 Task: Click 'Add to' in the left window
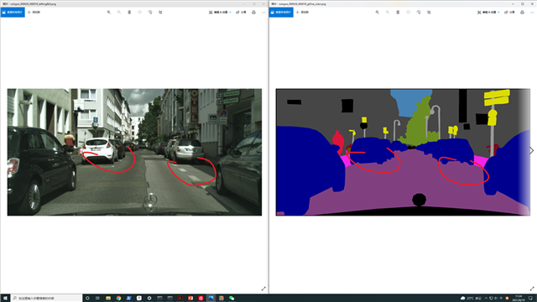coord(34,13)
